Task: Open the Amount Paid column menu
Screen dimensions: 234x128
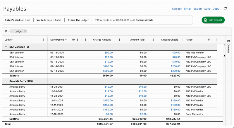Action: 119,39
